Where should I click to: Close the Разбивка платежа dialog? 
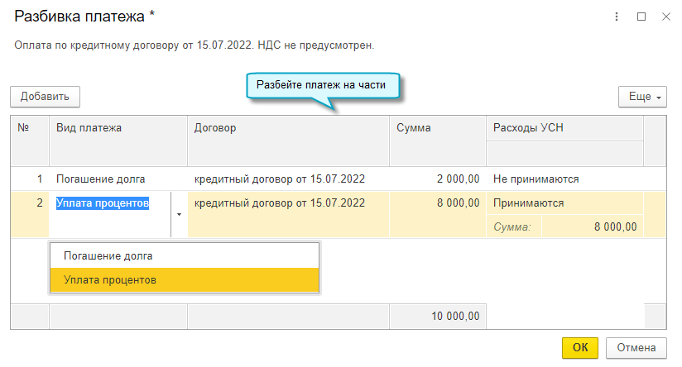665,17
